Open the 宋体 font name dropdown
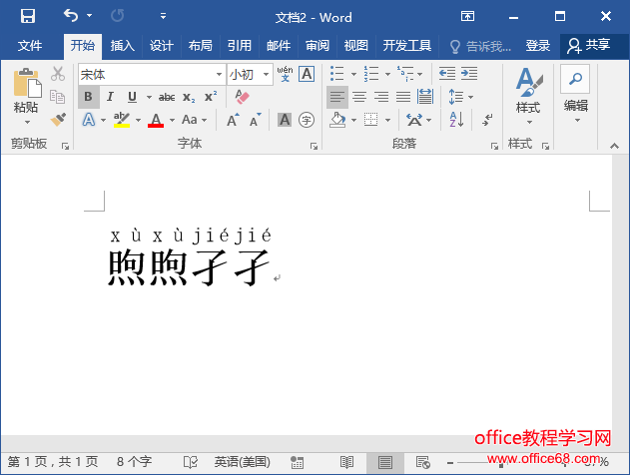 coord(219,74)
